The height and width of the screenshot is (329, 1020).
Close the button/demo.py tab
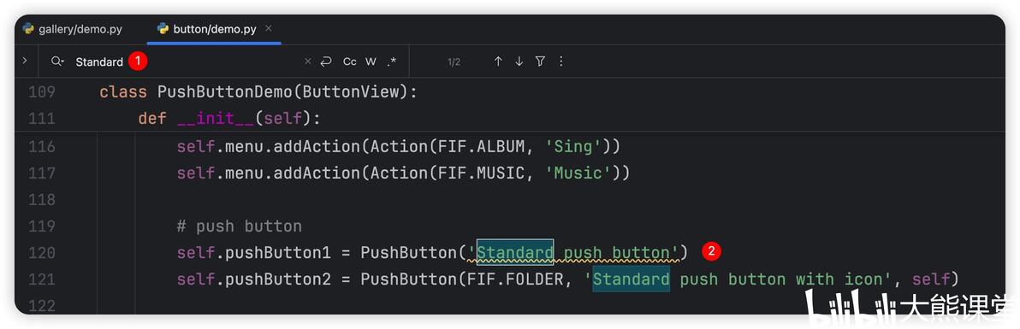(269, 28)
